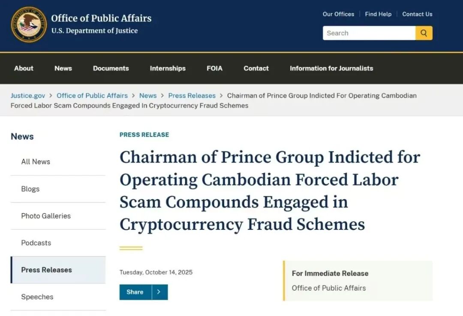
Task: Click the Department of Justice seal logo
Action: (x=29, y=24)
